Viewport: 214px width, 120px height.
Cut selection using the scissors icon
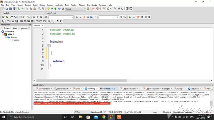[27, 9]
